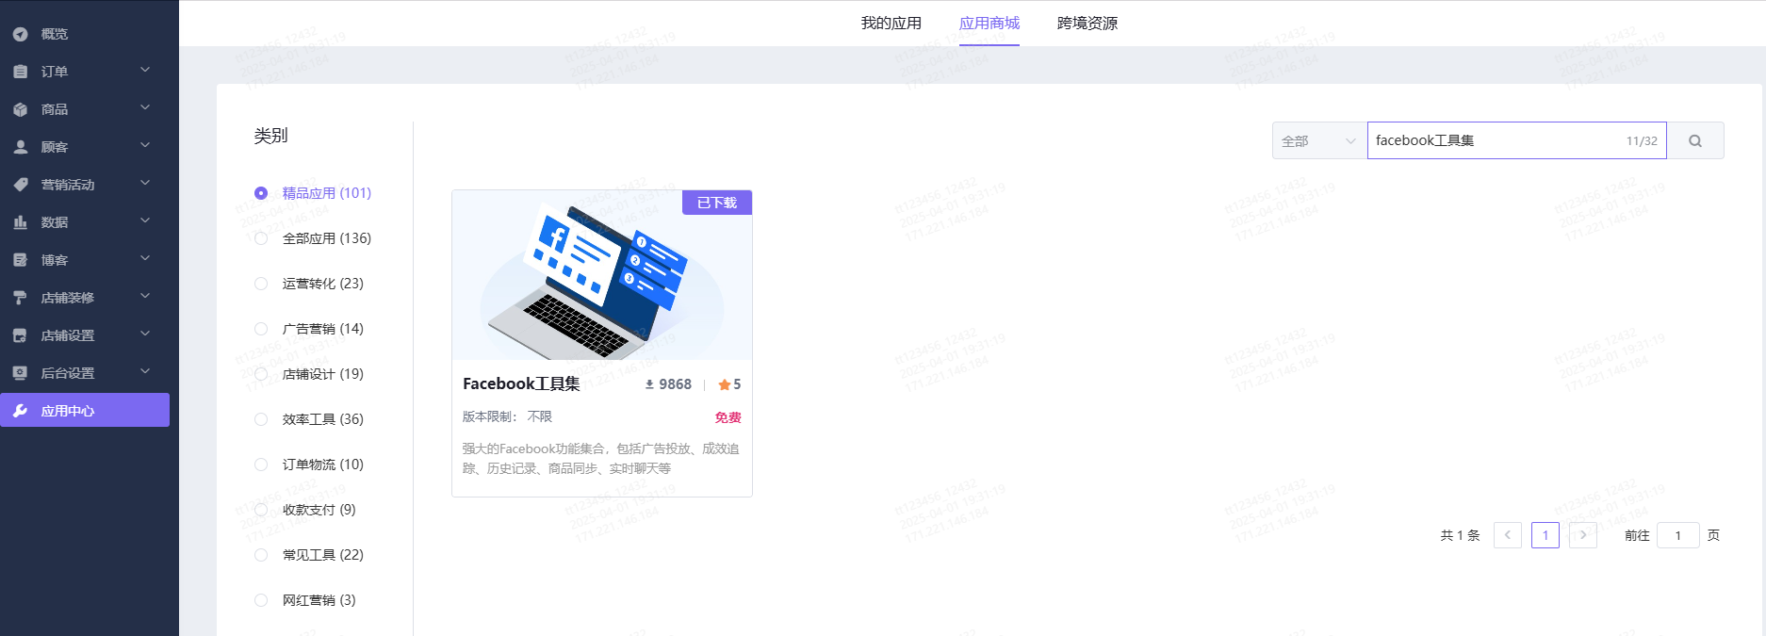Click the 类别 heading text
Screen dimensions: 1766x636
tap(271, 136)
